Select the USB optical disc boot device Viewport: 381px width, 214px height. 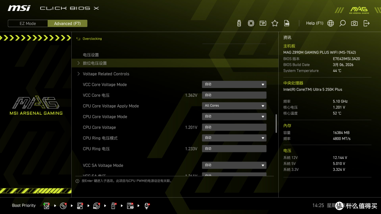click(x=96, y=206)
